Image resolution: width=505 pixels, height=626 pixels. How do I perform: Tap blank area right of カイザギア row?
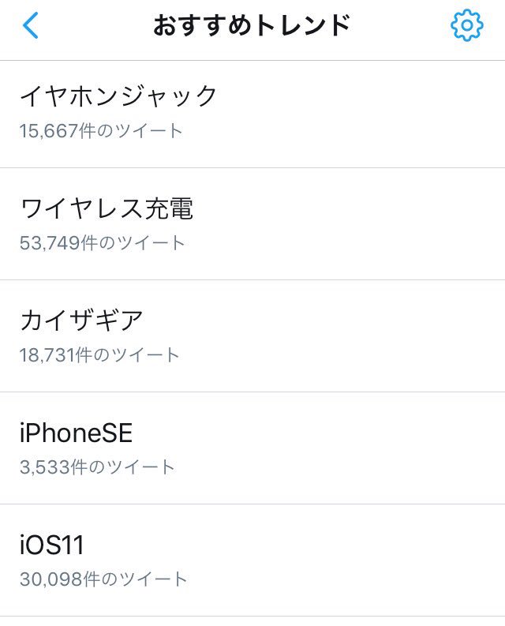click(371, 336)
